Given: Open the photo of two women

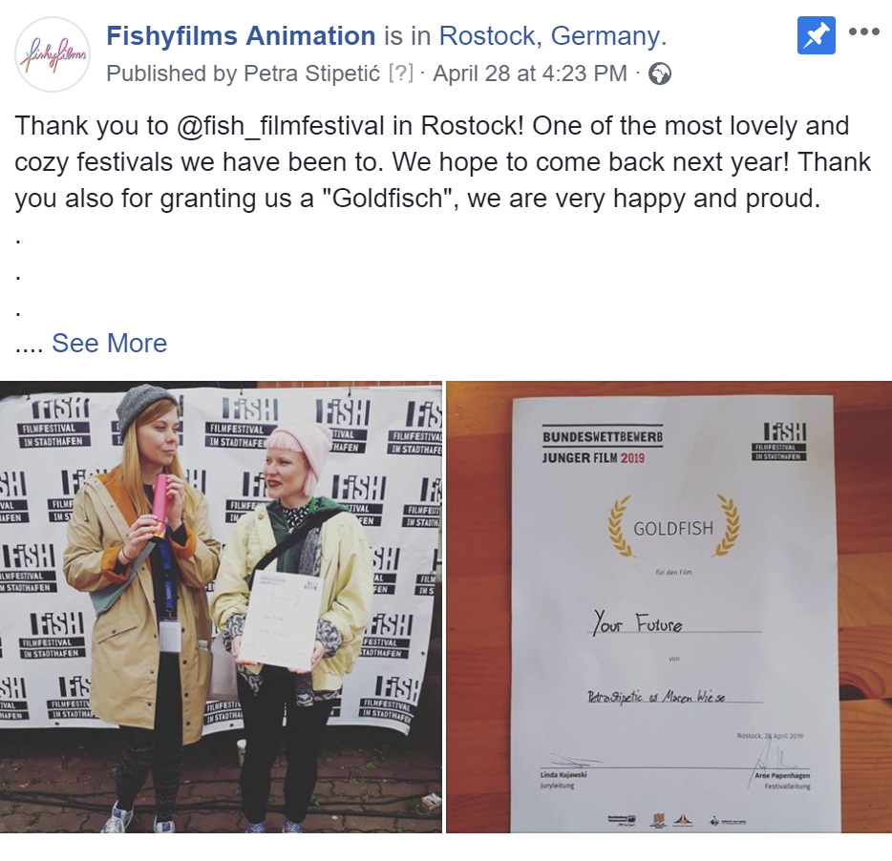Looking at the screenshot, I should pyautogui.click(x=221, y=607).
